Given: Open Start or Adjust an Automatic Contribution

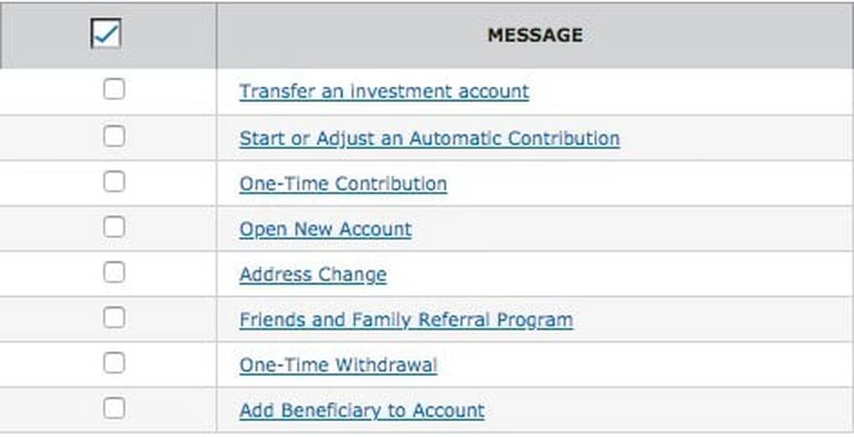Looking at the screenshot, I should (429, 138).
